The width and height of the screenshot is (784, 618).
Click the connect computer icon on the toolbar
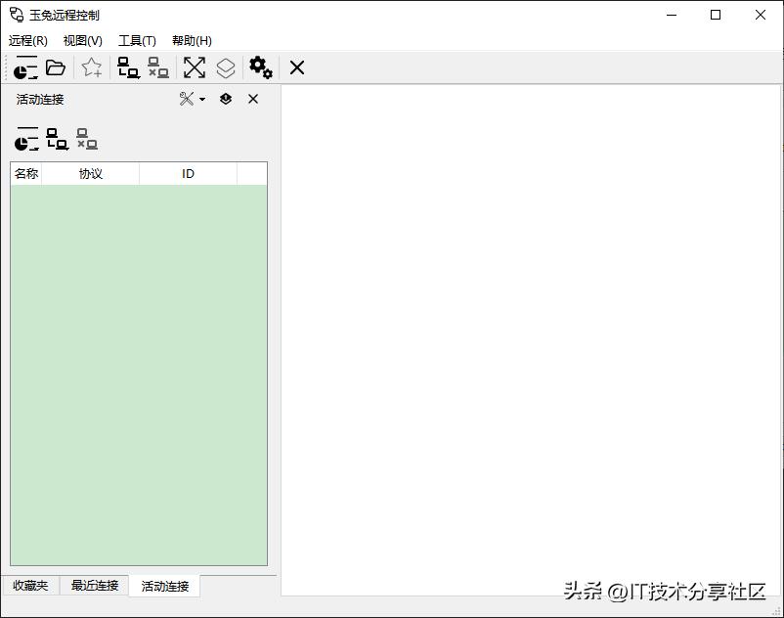127,67
